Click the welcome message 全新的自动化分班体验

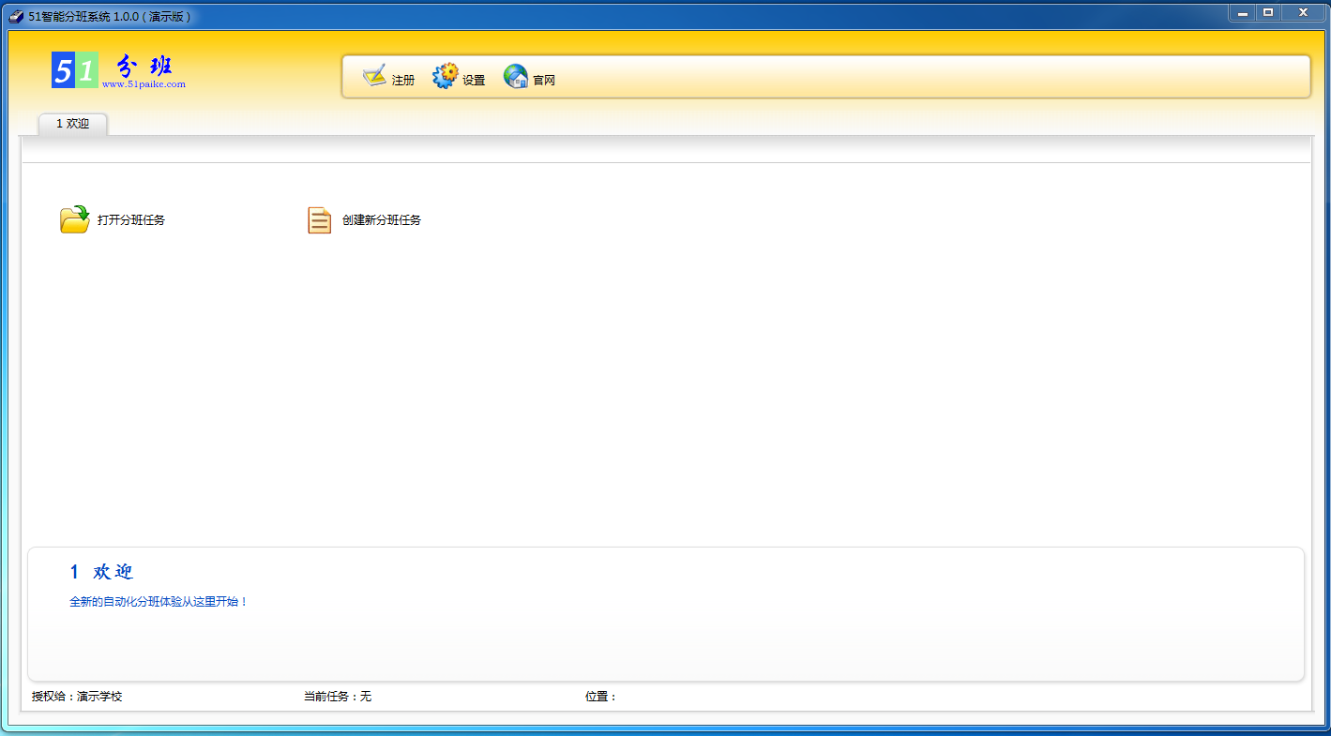coord(158,600)
